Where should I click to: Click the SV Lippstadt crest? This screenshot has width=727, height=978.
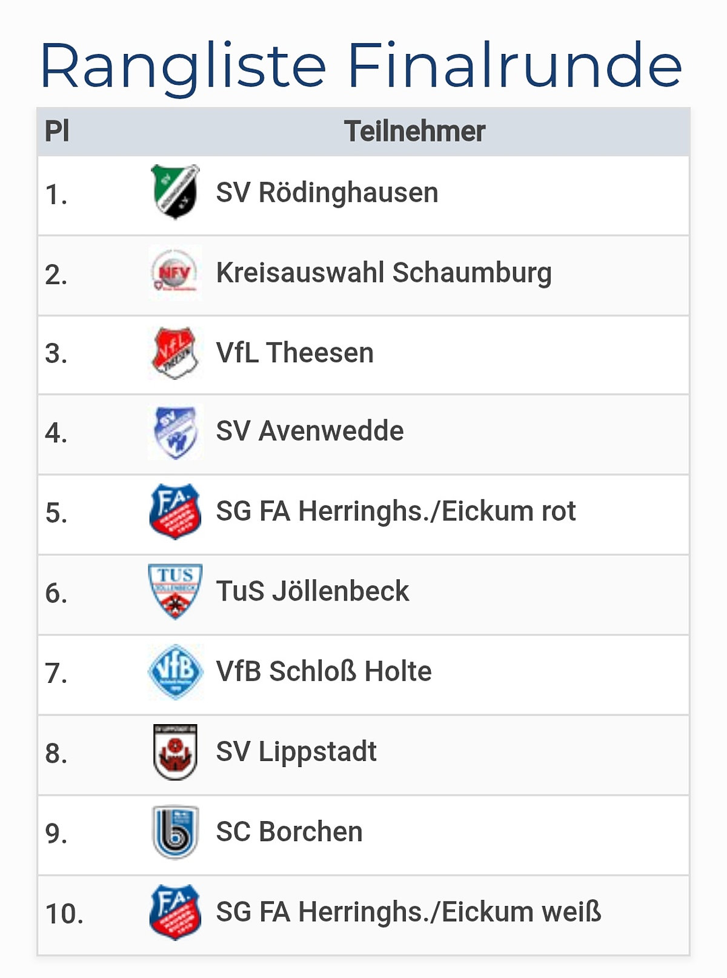click(175, 752)
